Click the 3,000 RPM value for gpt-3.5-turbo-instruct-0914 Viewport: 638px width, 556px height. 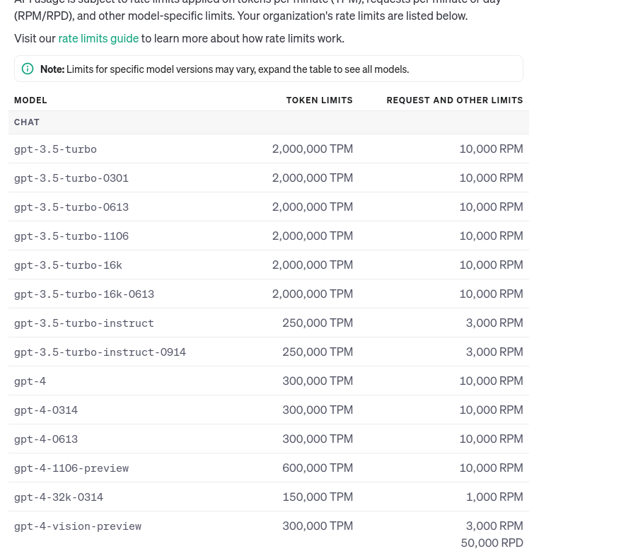[x=494, y=352]
